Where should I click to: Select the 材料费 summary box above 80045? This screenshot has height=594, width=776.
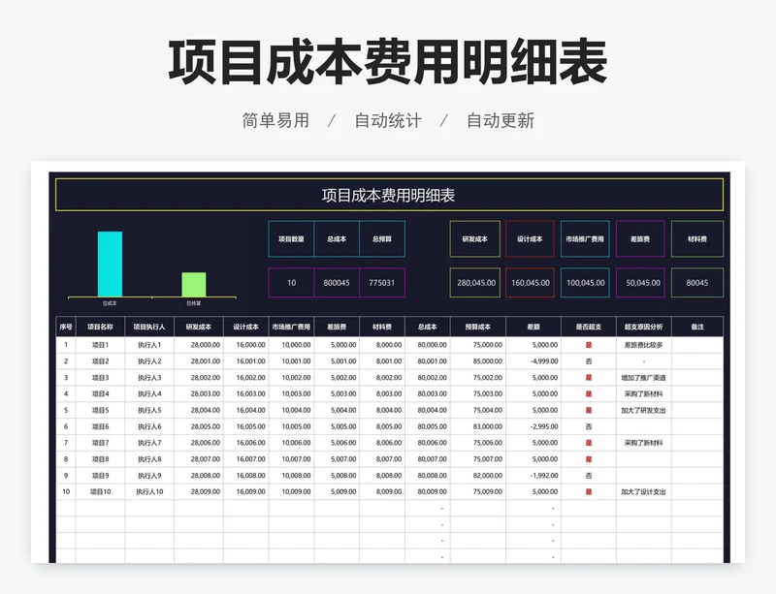[697, 239]
